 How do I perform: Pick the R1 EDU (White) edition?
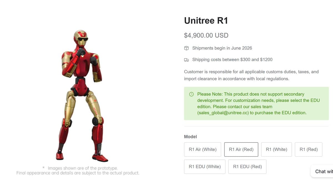205,167
